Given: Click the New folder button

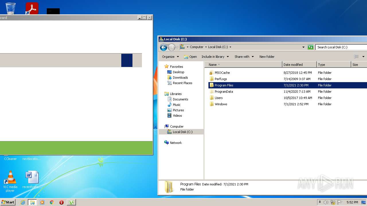Looking at the screenshot, I should [267, 57].
